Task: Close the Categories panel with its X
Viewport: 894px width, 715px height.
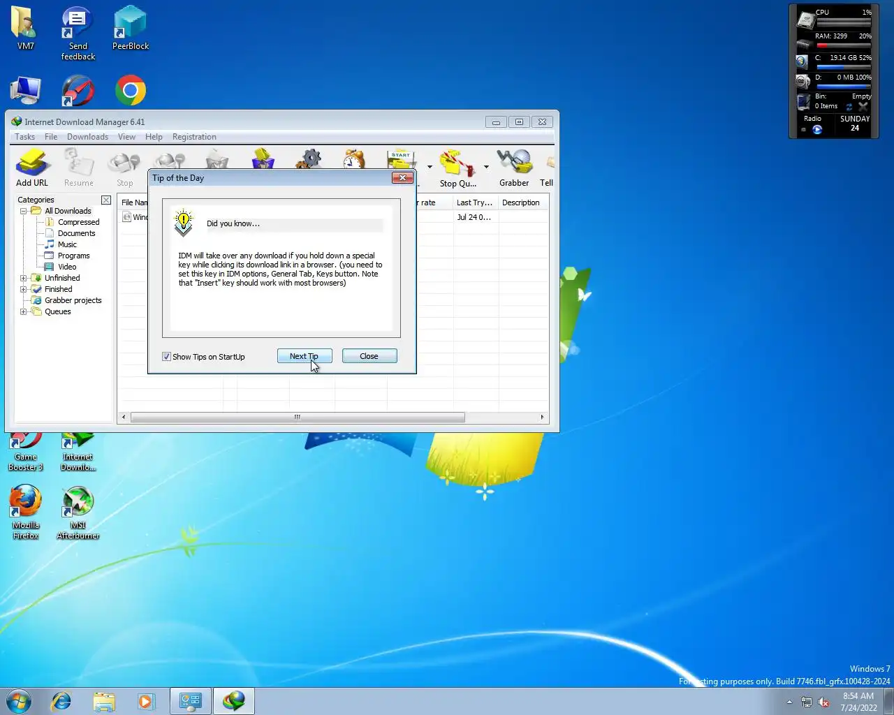Action: click(x=106, y=200)
